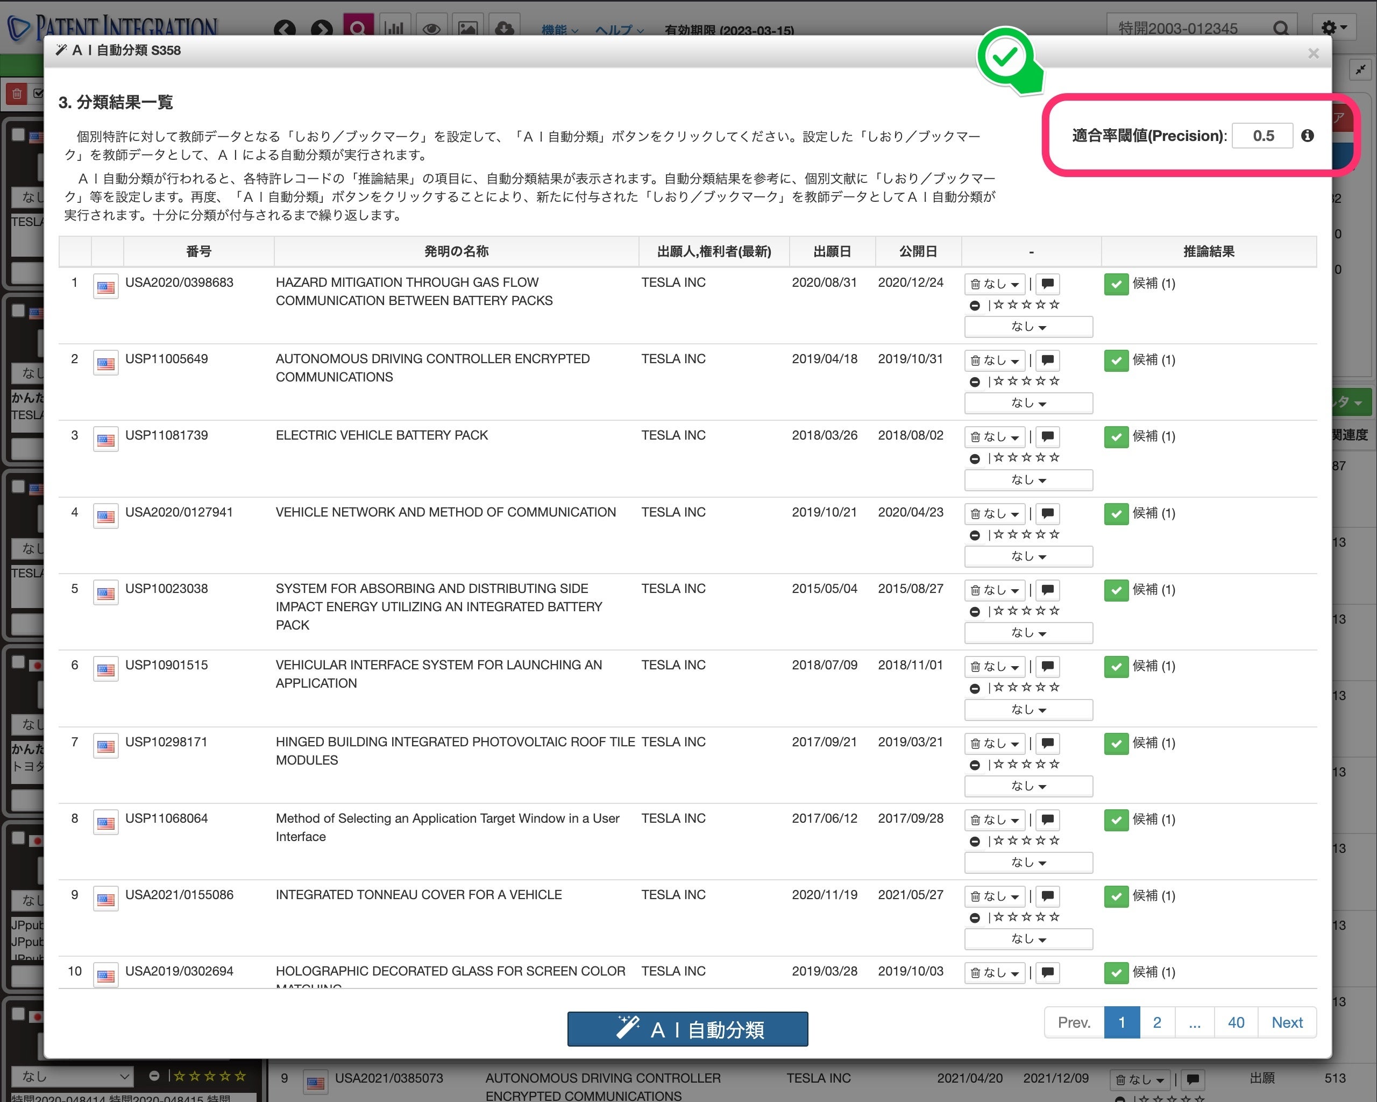Expand the lower なし dropdown for USP11005649

(x=1028, y=404)
